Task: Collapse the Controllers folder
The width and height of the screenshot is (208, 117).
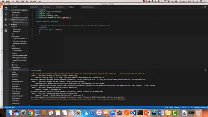Action: click(x=16, y=36)
